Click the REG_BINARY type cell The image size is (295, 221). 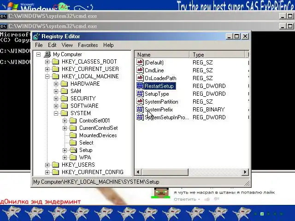coord(208,110)
